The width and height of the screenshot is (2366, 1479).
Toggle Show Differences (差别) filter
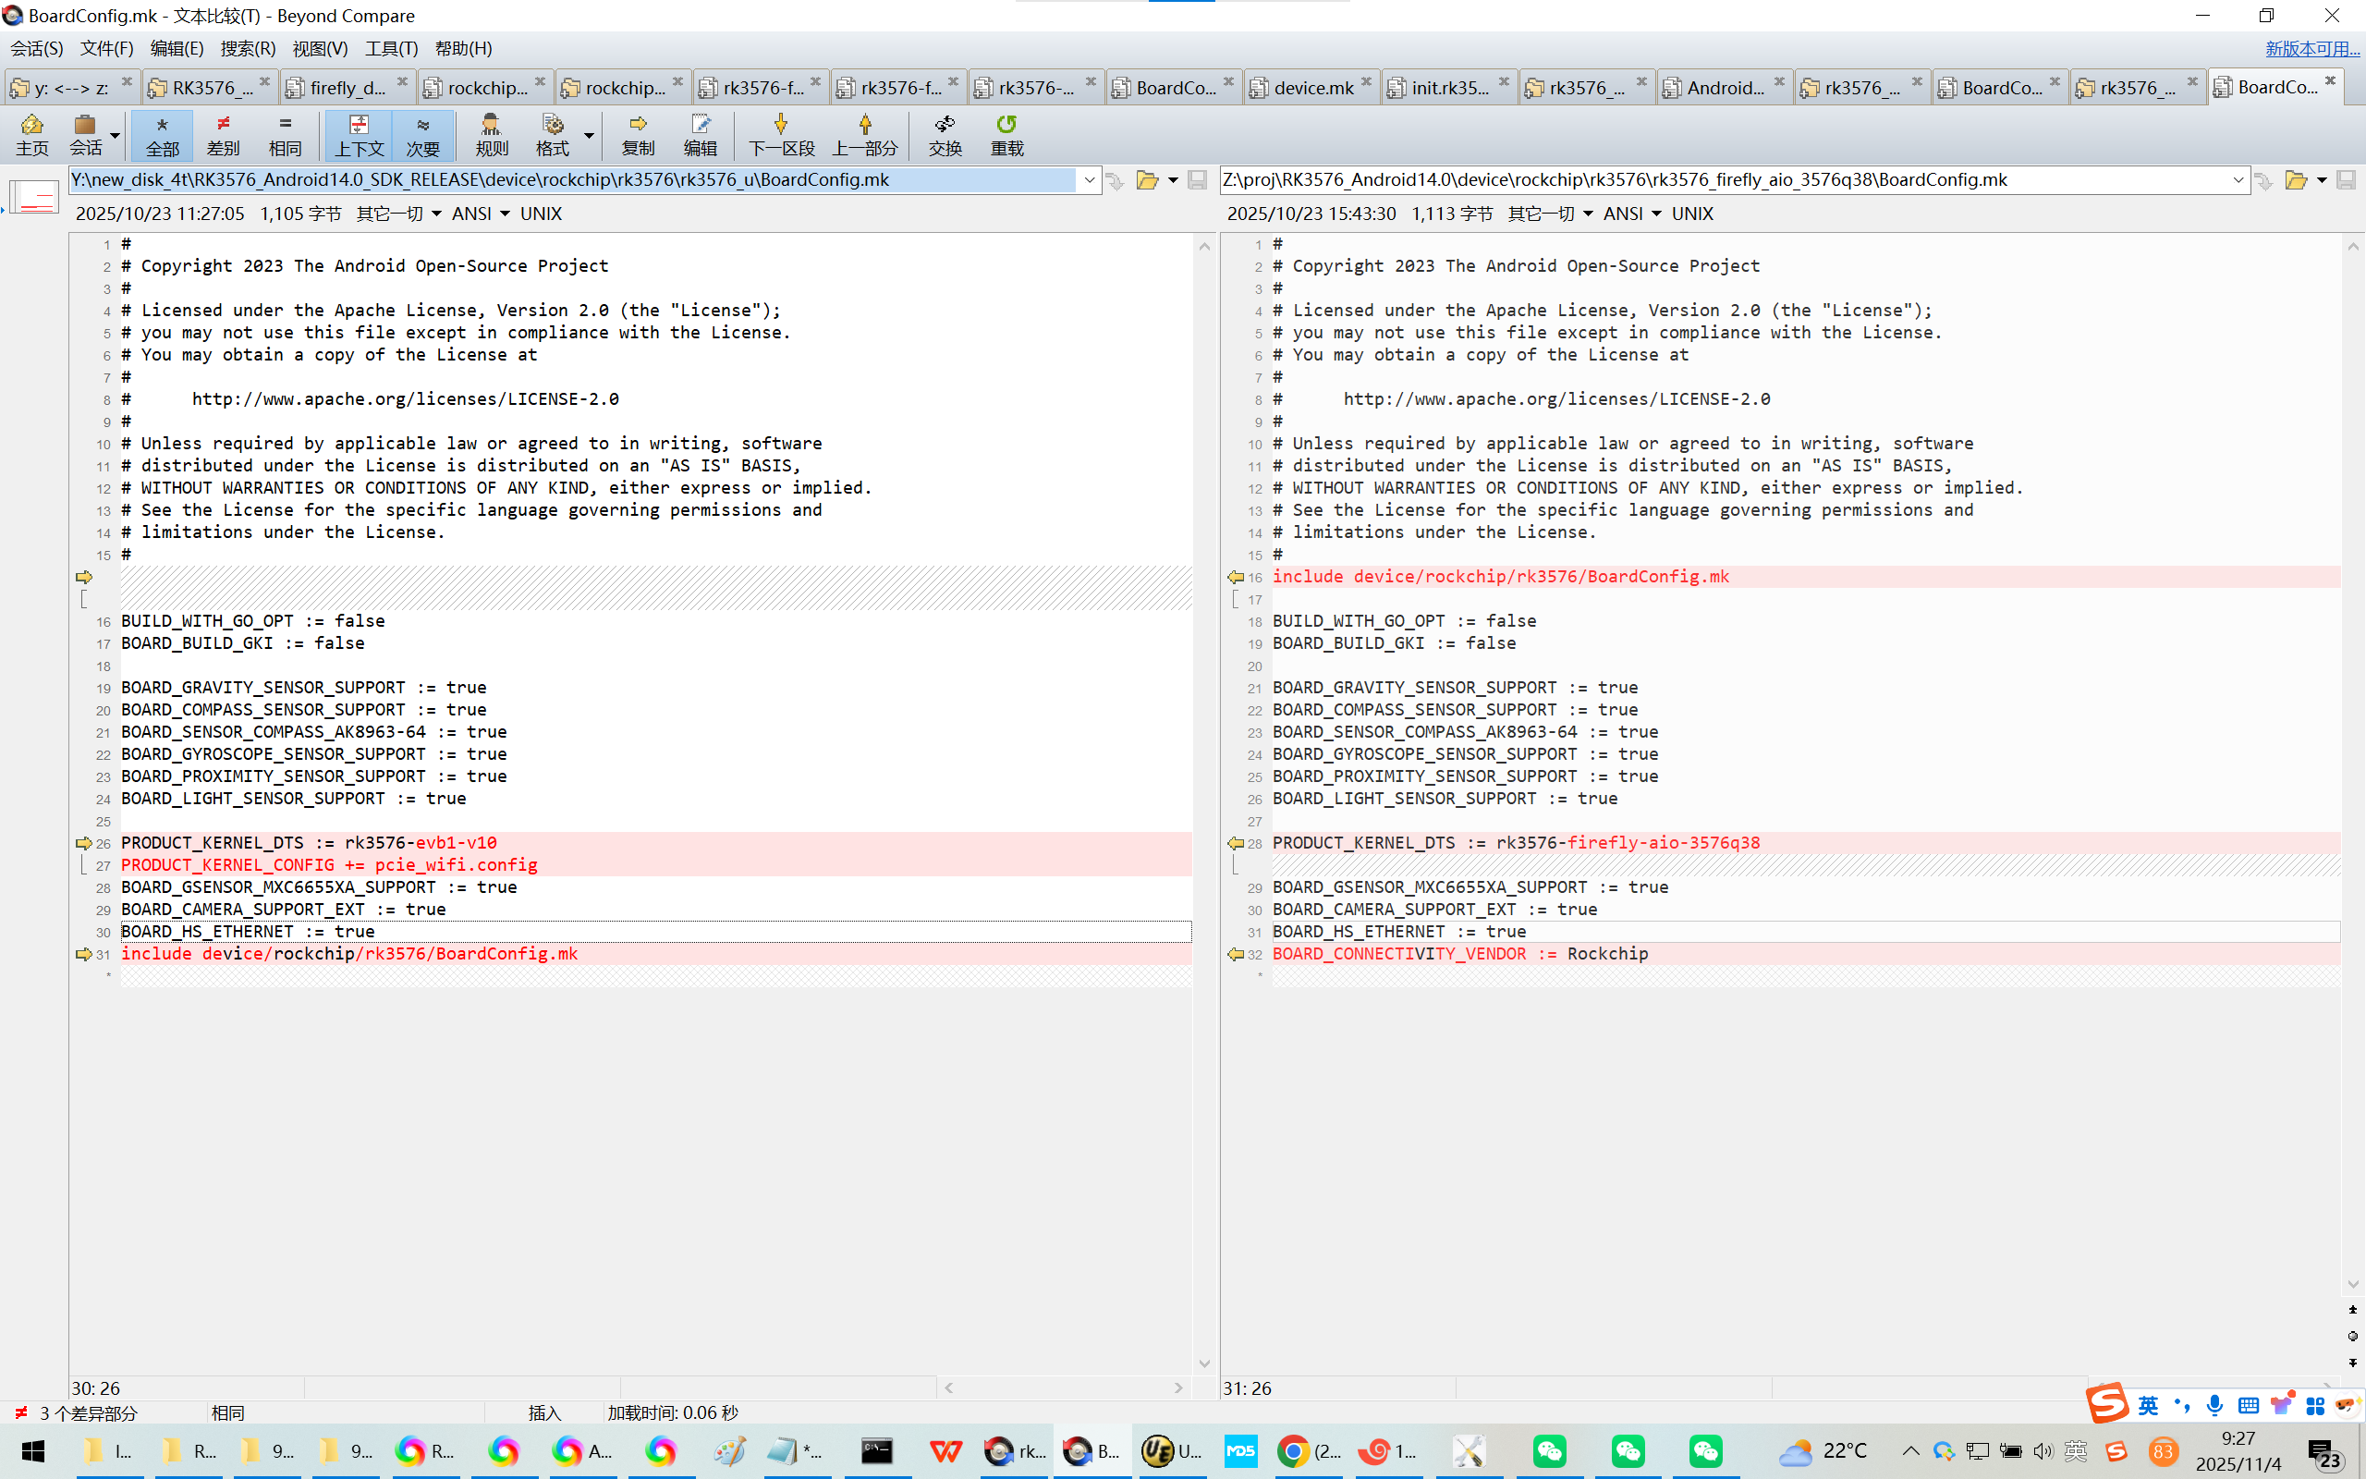pyautogui.click(x=223, y=134)
